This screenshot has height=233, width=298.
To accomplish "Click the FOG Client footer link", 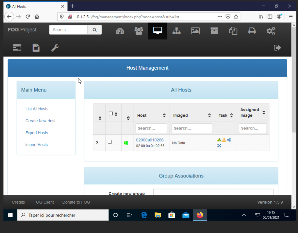I will coord(44,202).
